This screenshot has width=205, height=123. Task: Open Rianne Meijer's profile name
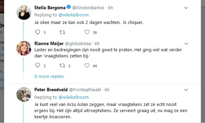coord(49,43)
